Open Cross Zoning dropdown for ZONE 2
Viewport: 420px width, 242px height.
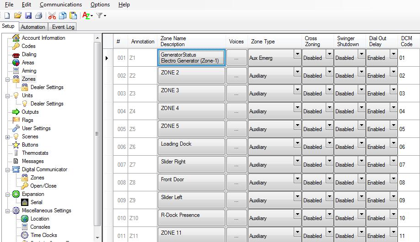click(329, 72)
